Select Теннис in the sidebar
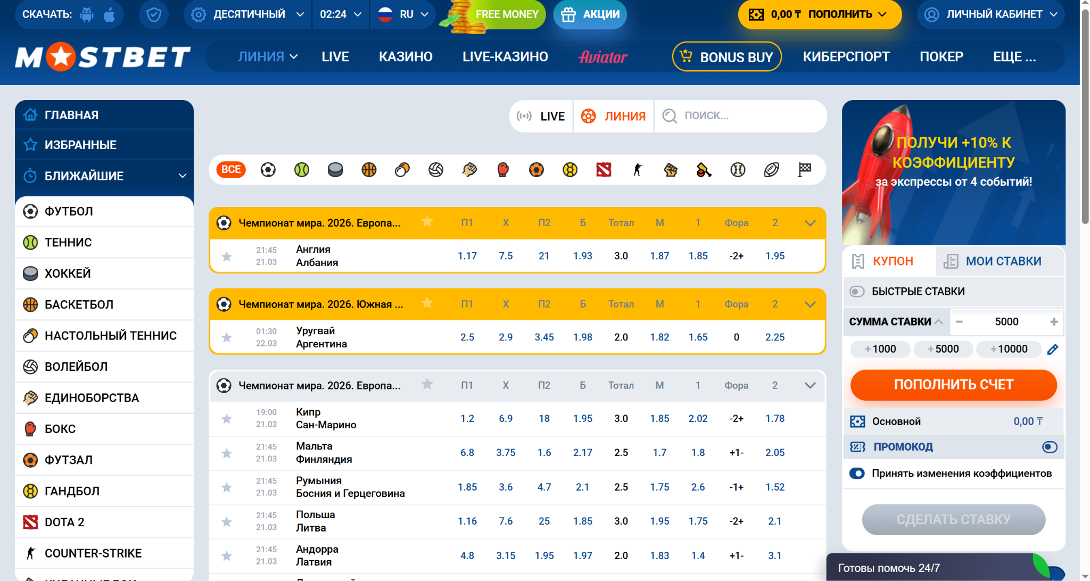This screenshot has width=1090, height=581. (104, 243)
